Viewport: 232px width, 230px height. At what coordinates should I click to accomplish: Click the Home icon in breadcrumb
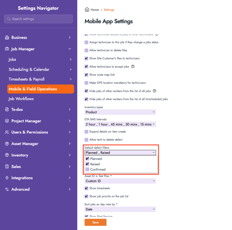pyautogui.click(x=87, y=10)
